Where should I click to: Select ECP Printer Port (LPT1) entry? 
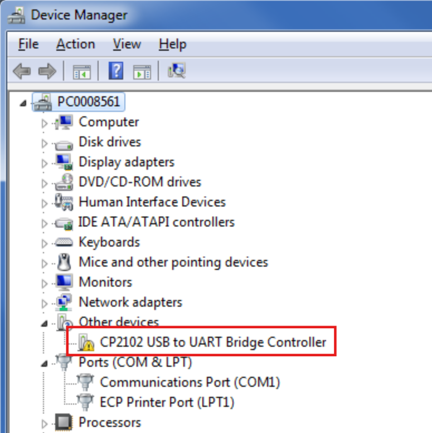167,402
